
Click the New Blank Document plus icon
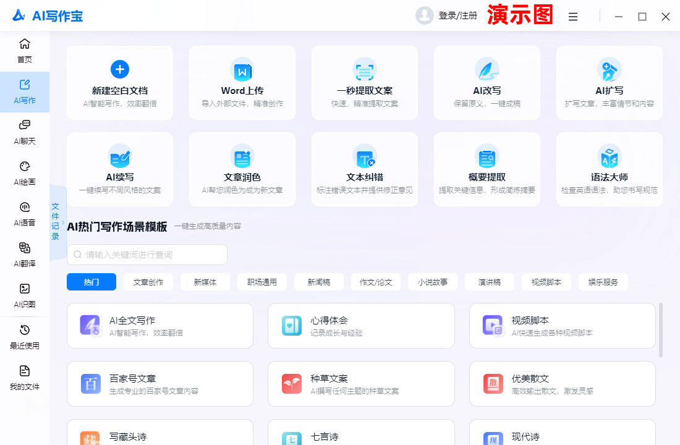120,69
